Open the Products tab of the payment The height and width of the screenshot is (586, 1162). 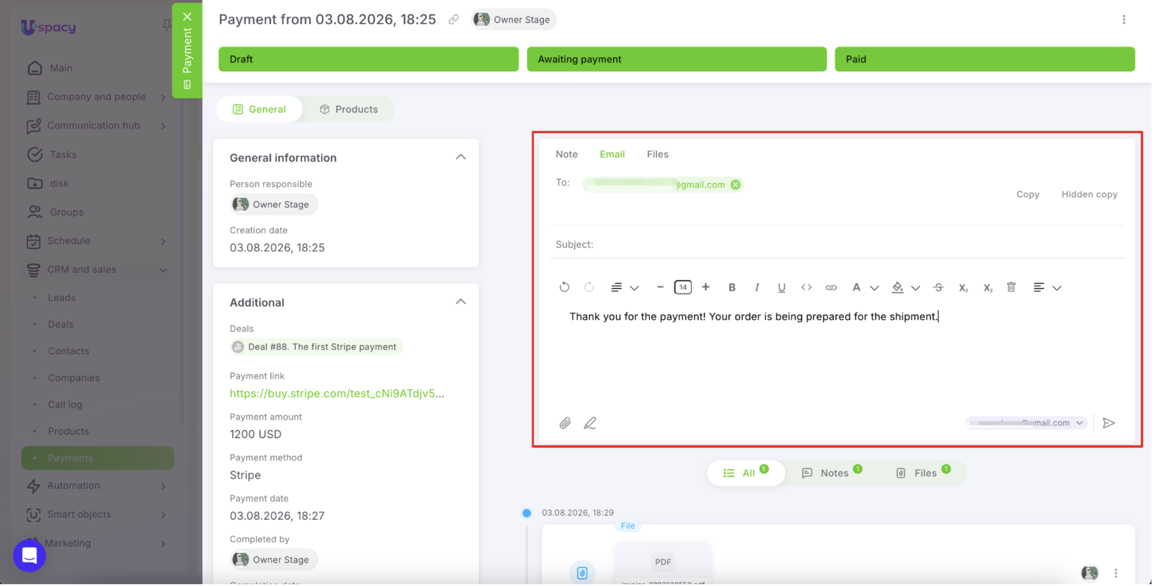tap(349, 109)
